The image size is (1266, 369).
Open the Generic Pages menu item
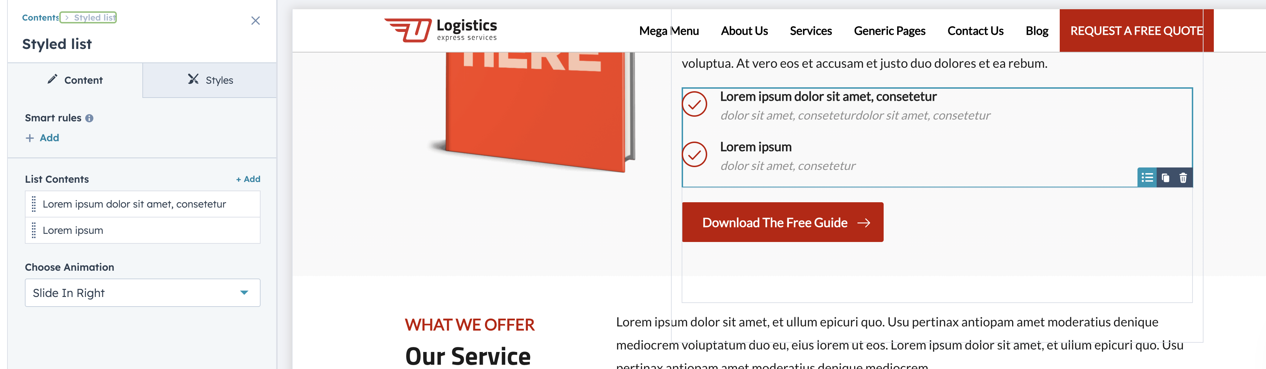(889, 31)
